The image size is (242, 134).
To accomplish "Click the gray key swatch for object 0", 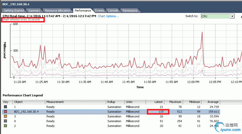I will [5, 121].
